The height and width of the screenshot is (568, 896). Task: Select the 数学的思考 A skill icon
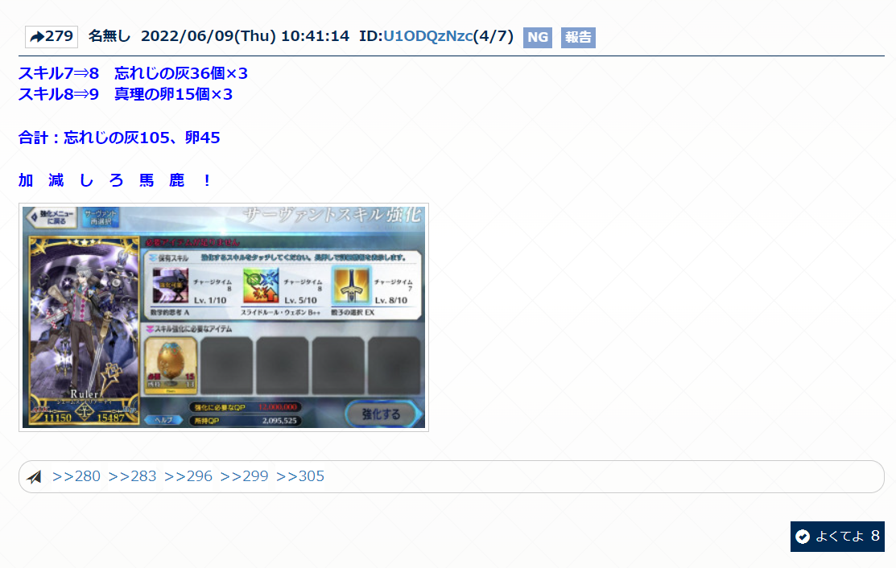click(170, 285)
